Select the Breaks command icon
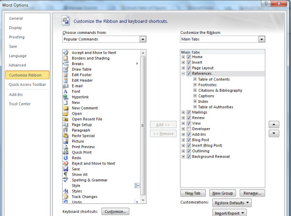This screenshot has height=216, width=291. (x=65, y=64)
